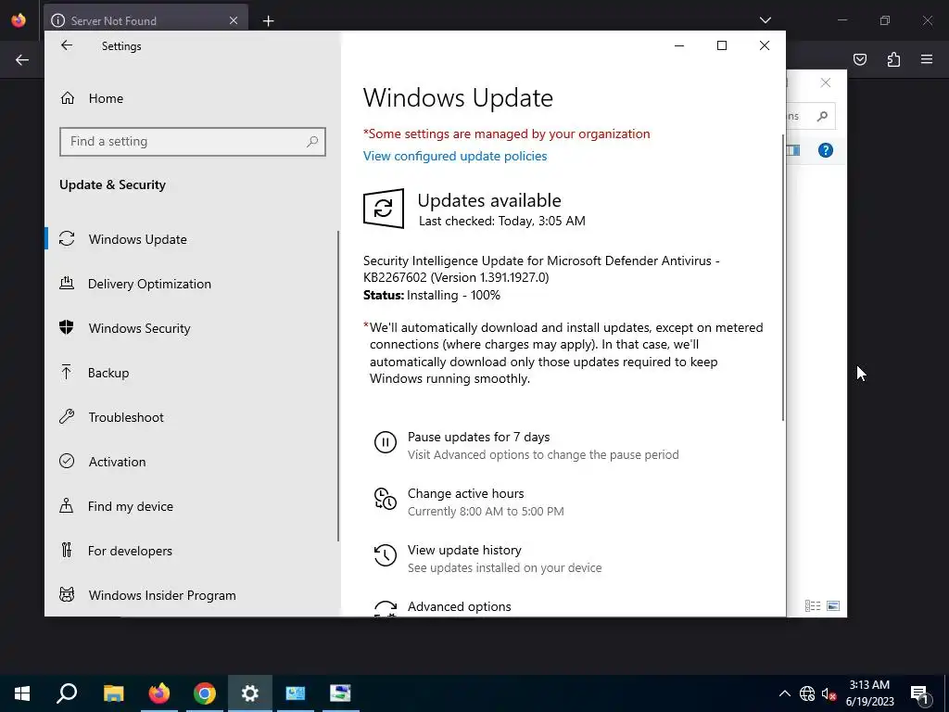
Task: Open Firefox extensions puzzle icon
Action: click(893, 59)
